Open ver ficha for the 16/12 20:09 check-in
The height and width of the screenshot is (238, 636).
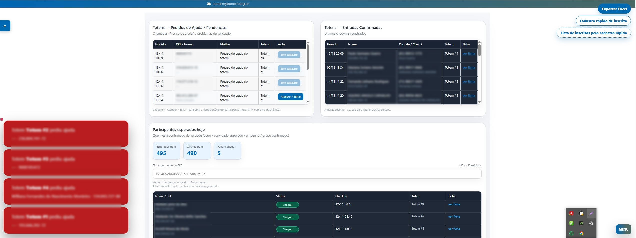click(468, 53)
